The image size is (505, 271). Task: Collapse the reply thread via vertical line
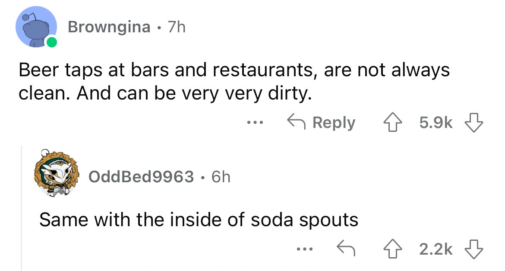click(x=22, y=207)
